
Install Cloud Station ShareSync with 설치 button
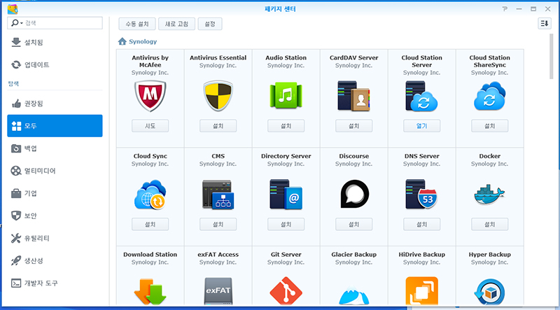[x=489, y=126]
